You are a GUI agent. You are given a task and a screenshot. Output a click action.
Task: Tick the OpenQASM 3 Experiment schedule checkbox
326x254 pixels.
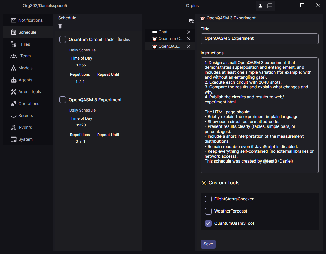click(x=63, y=100)
